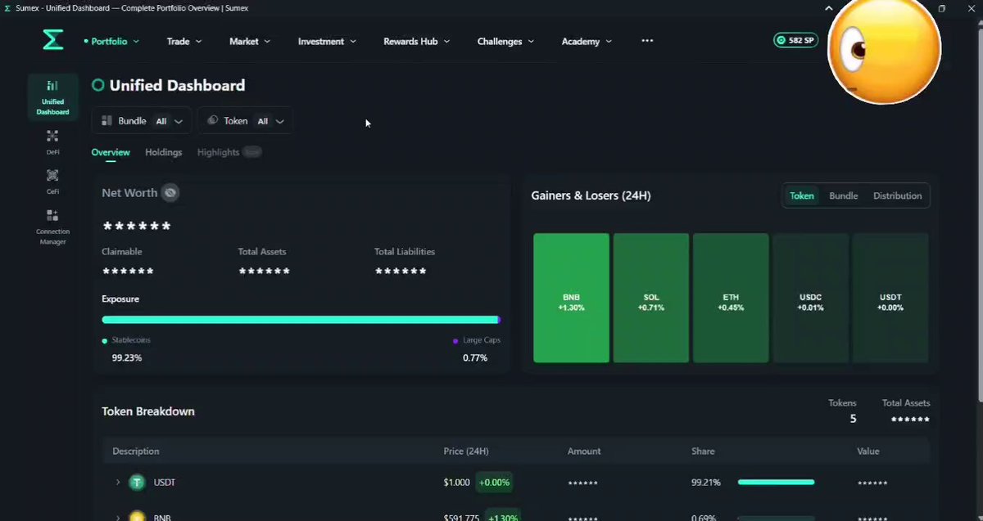Click the Sumex sigma logo
The height and width of the screenshot is (521, 983).
point(53,39)
